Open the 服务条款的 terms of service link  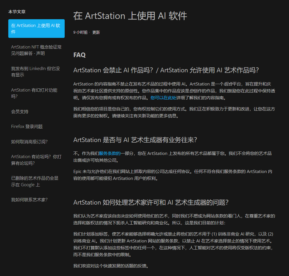[x=110, y=153]
